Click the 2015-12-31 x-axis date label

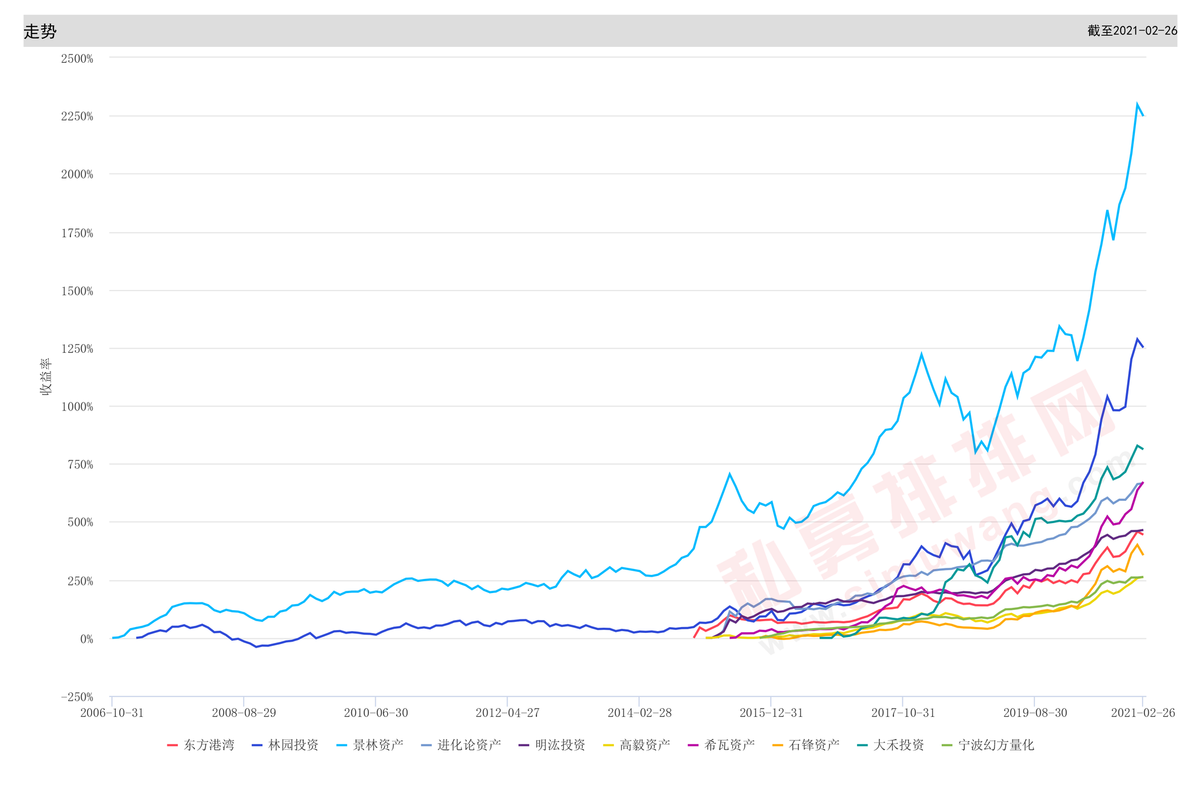771,713
